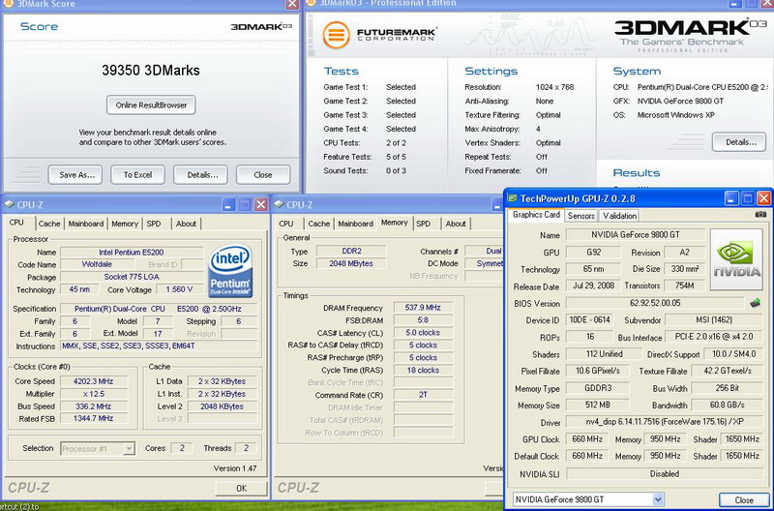Click the Core Speed value 4202.3 MHz
This screenshot has height=511, width=774.
(93, 381)
